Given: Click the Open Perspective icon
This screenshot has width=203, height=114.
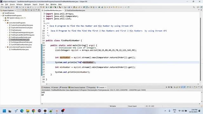Looking at the screenshot, I should click(x=198, y=7).
